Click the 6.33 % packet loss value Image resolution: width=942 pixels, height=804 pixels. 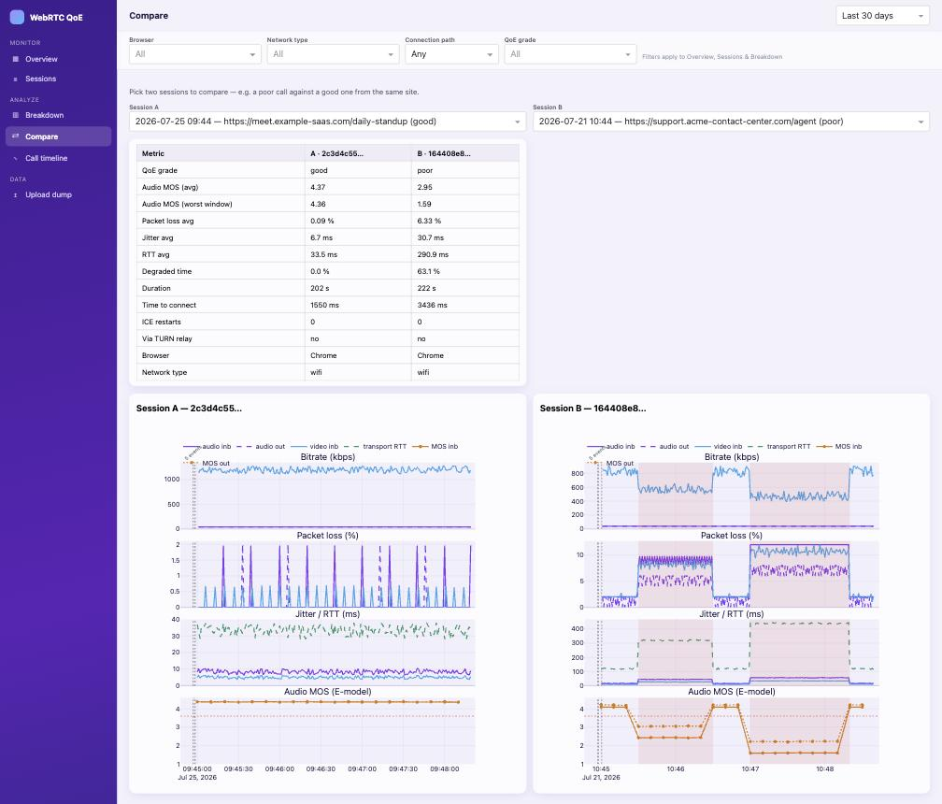[x=429, y=221]
